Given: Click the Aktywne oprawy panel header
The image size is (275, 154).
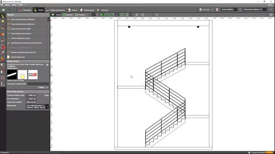Looking at the screenshot, I should [28, 61].
